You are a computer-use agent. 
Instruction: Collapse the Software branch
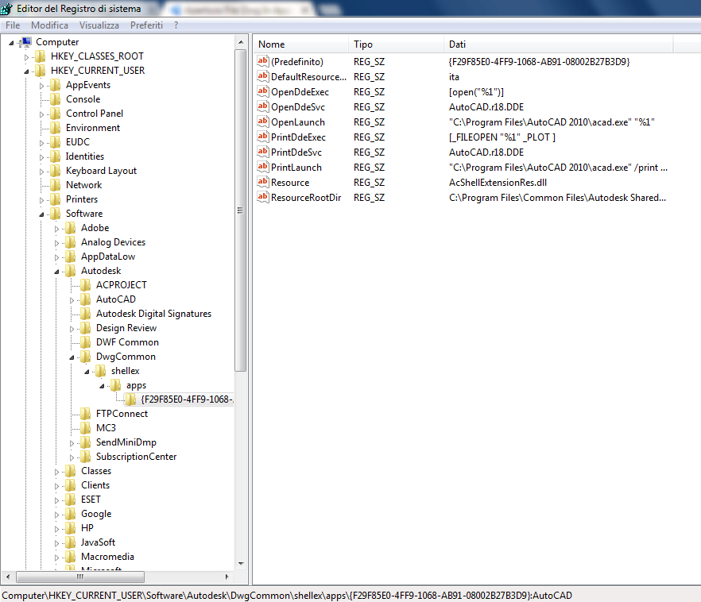click(41, 214)
